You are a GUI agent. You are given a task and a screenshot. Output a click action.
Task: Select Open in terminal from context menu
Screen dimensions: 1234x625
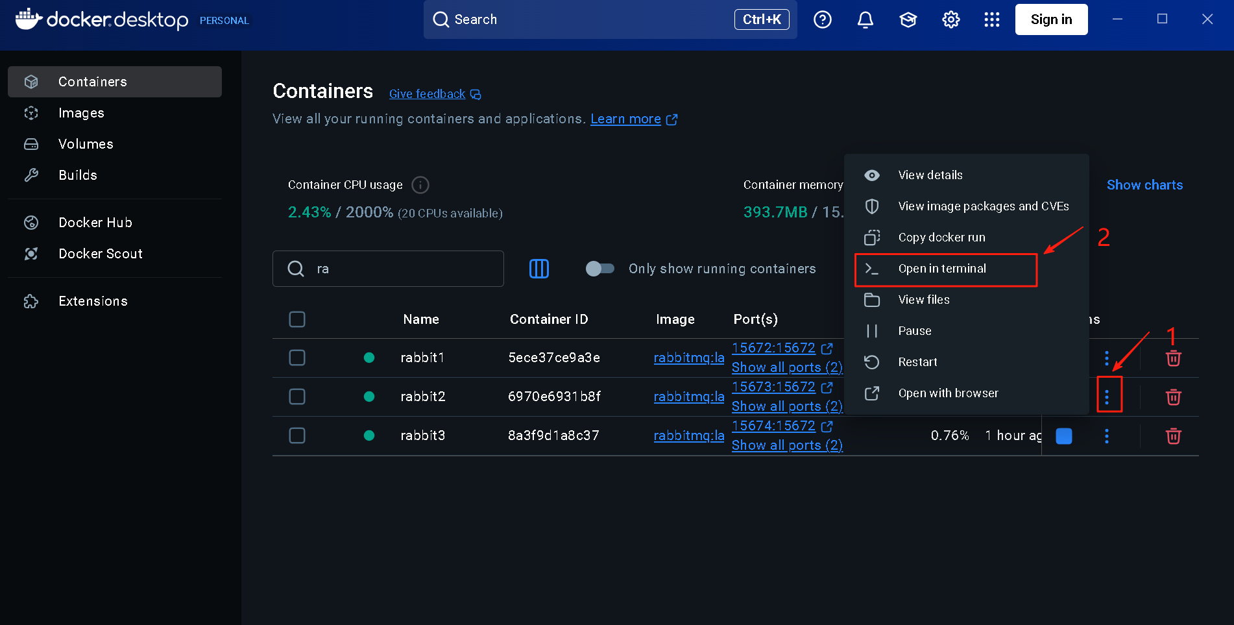(941, 269)
